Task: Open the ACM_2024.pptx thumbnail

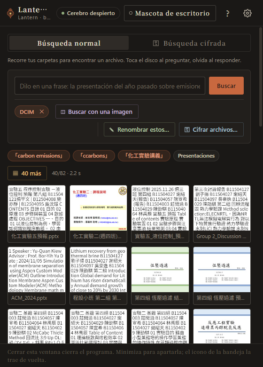Action: (x=37, y=276)
